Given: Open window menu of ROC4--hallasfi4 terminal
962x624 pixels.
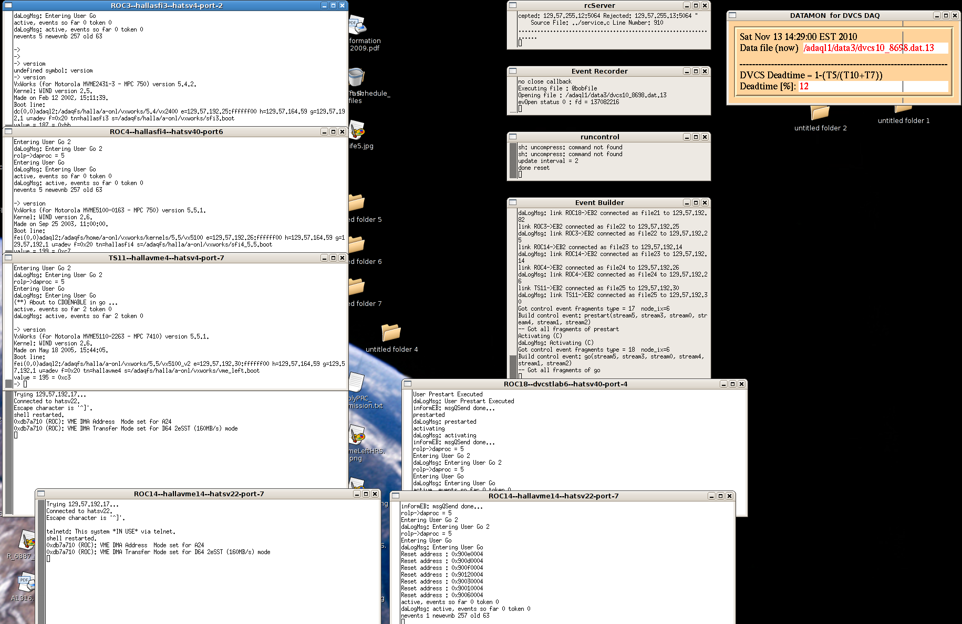Looking at the screenshot, I should pyautogui.click(x=8, y=131).
